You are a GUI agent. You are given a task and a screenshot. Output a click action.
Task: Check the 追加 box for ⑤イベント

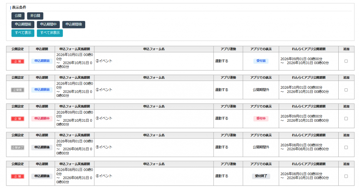(346, 147)
